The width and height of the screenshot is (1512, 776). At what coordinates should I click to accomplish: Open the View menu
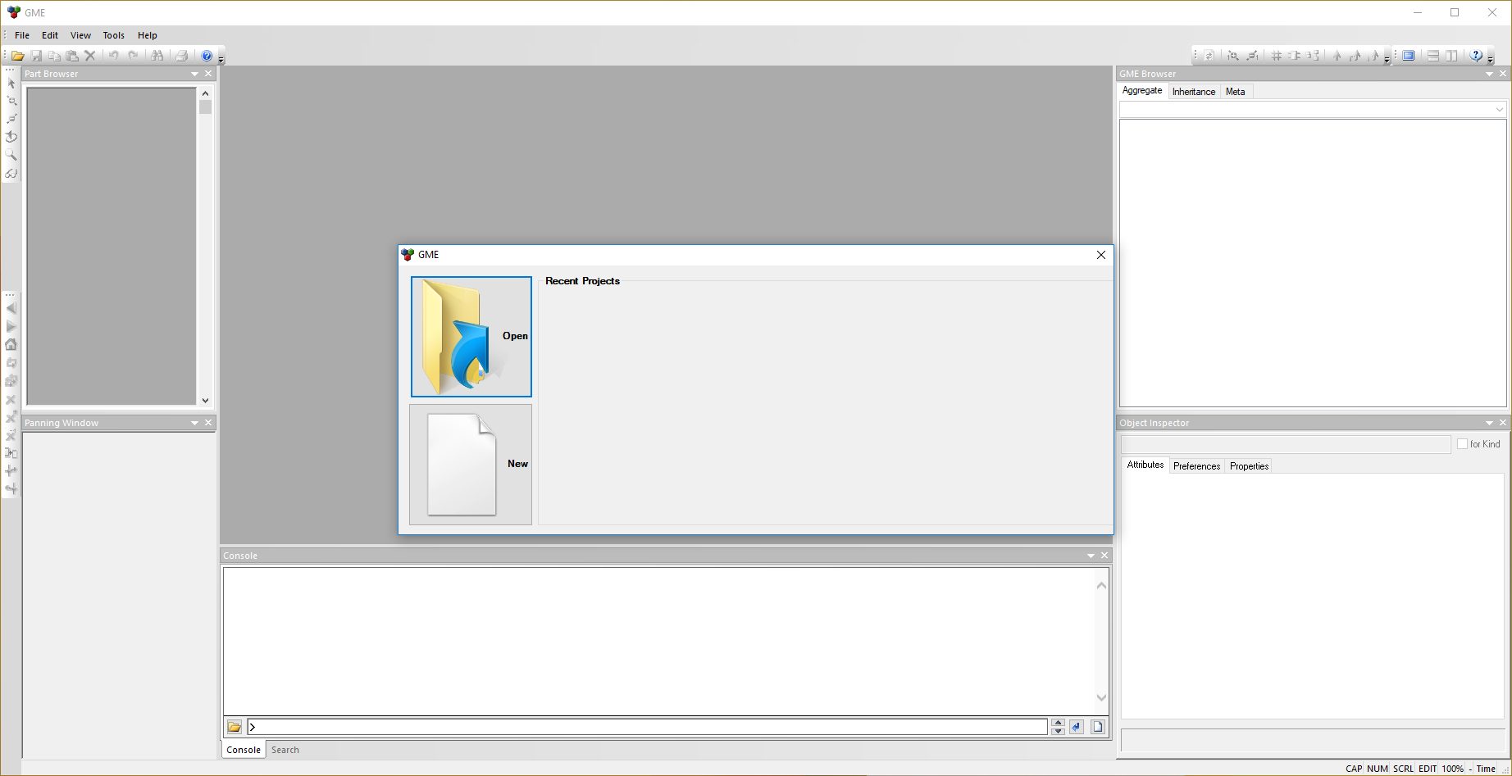80,35
